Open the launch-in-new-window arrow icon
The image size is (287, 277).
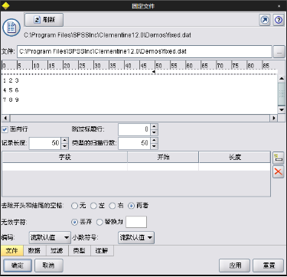265,20
